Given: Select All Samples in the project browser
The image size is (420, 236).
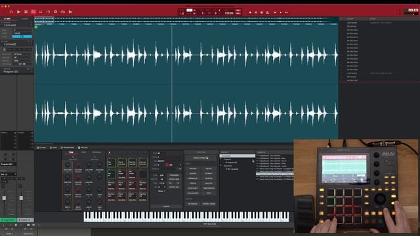Looking at the screenshot, I should tap(238, 156).
